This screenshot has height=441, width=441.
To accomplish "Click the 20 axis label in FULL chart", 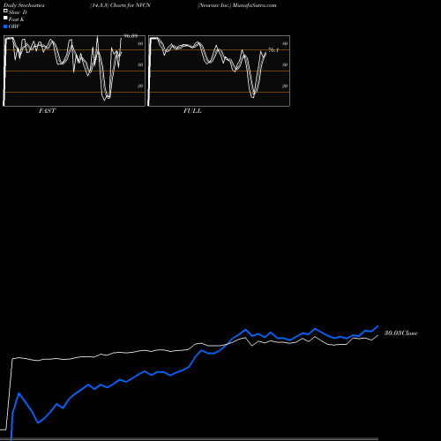I will [x=285, y=86].
